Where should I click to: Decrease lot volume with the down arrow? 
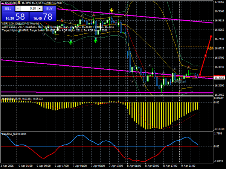click(18, 9)
